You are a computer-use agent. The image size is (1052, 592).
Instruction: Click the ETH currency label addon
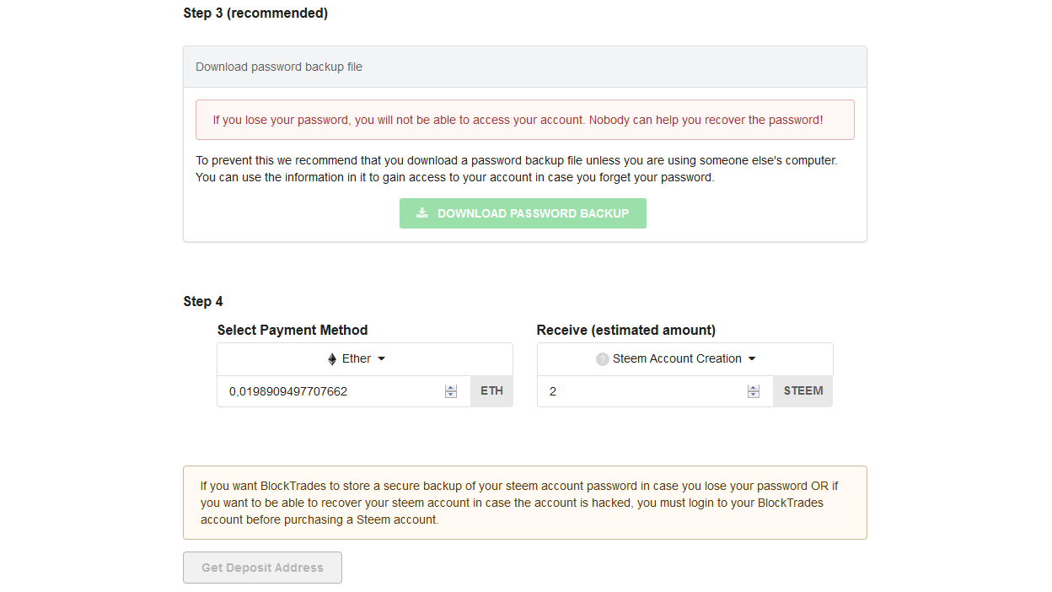(491, 391)
